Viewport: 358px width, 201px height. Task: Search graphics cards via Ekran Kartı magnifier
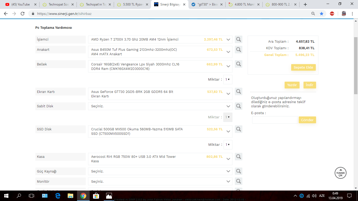tap(238, 92)
